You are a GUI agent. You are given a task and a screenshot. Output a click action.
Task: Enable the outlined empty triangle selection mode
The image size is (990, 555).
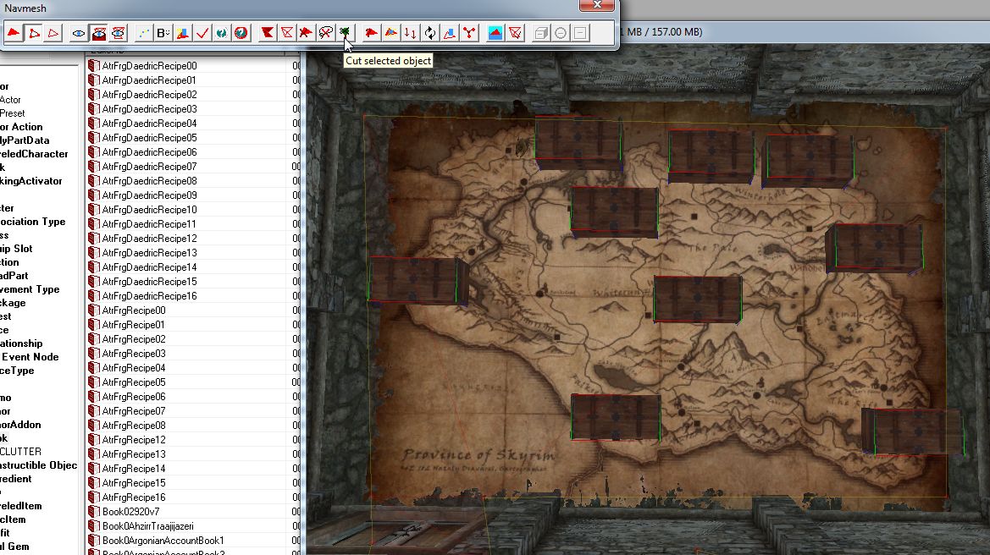(x=53, y=33)
